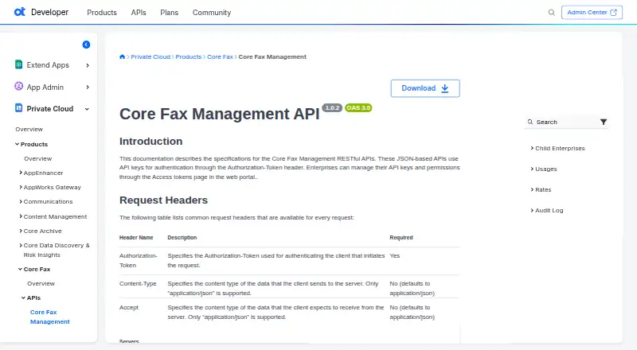
Task: Expand AppWorks Gateway tree node
Action: pyautogui.click(x=21, y=187)
